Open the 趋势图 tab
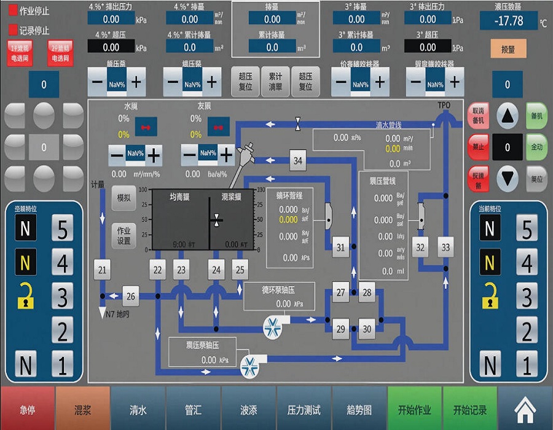 tap(359, 408)
